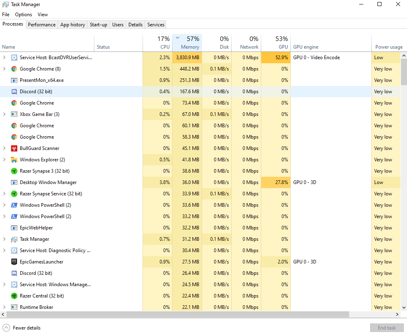
Task: Expand the Task Manager process row
Action: [4, 239]
